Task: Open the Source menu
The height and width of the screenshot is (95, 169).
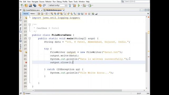Action: coord(42,2)
